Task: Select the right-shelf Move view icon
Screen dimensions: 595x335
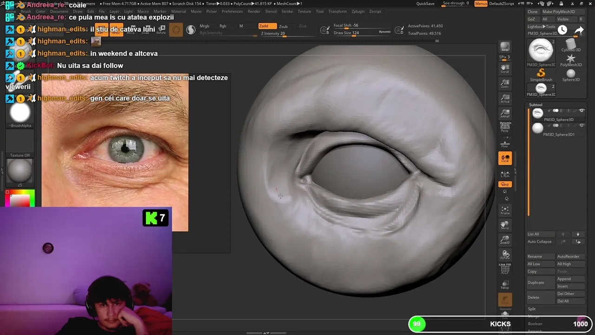Action: click(x=505, y=225)
